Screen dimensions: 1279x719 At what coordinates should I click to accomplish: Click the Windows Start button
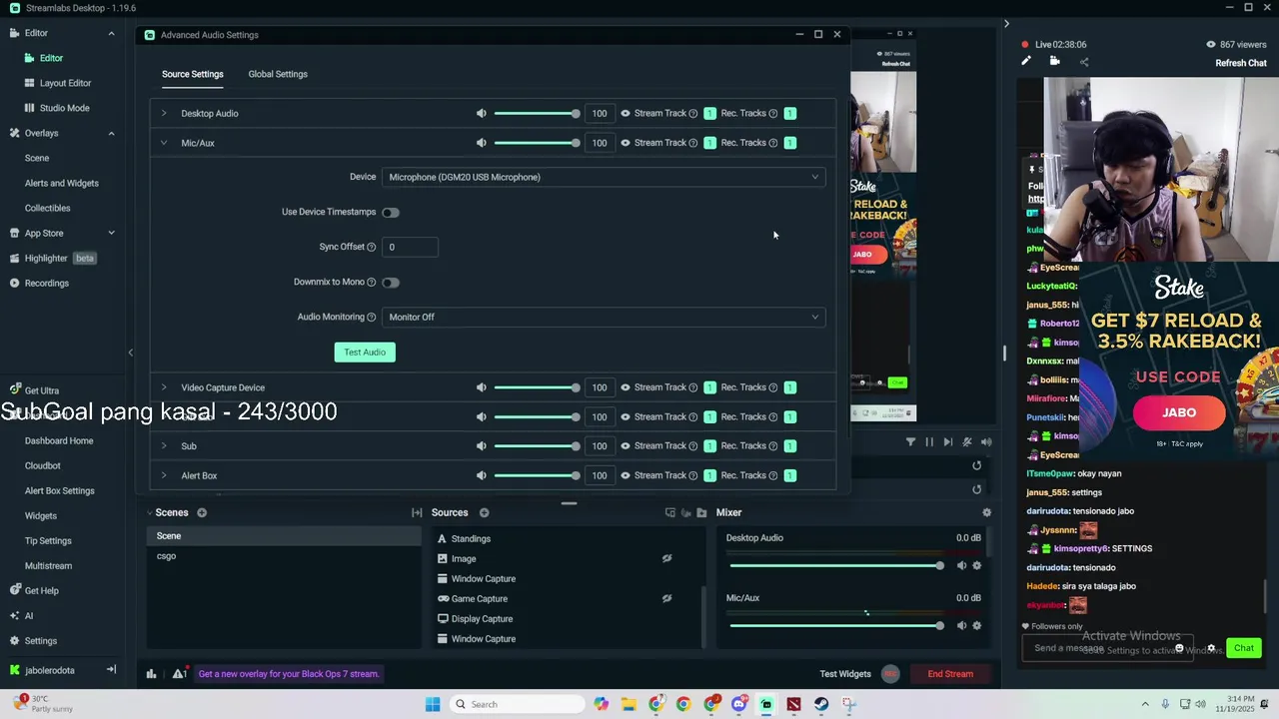(x=433, y=704)
